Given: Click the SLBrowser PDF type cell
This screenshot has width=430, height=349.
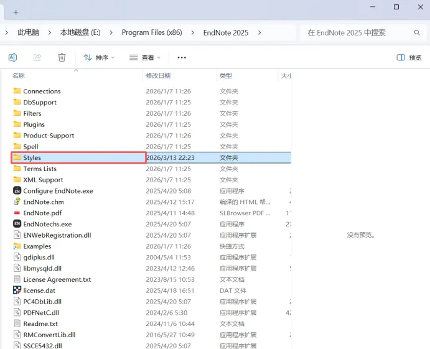Looking at the screenshot, I should click(x=245, y=213).
